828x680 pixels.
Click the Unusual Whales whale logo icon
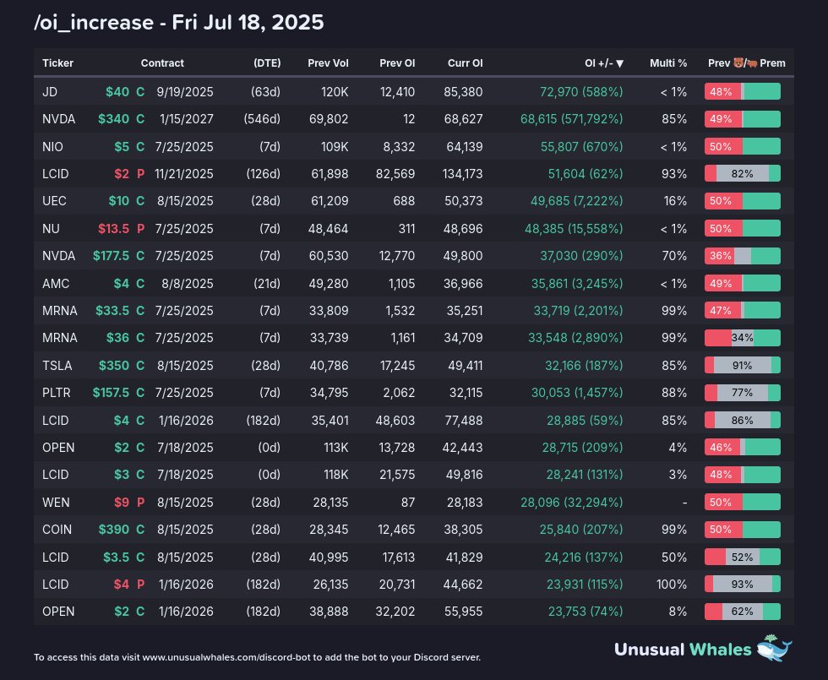tap(774, 648)
